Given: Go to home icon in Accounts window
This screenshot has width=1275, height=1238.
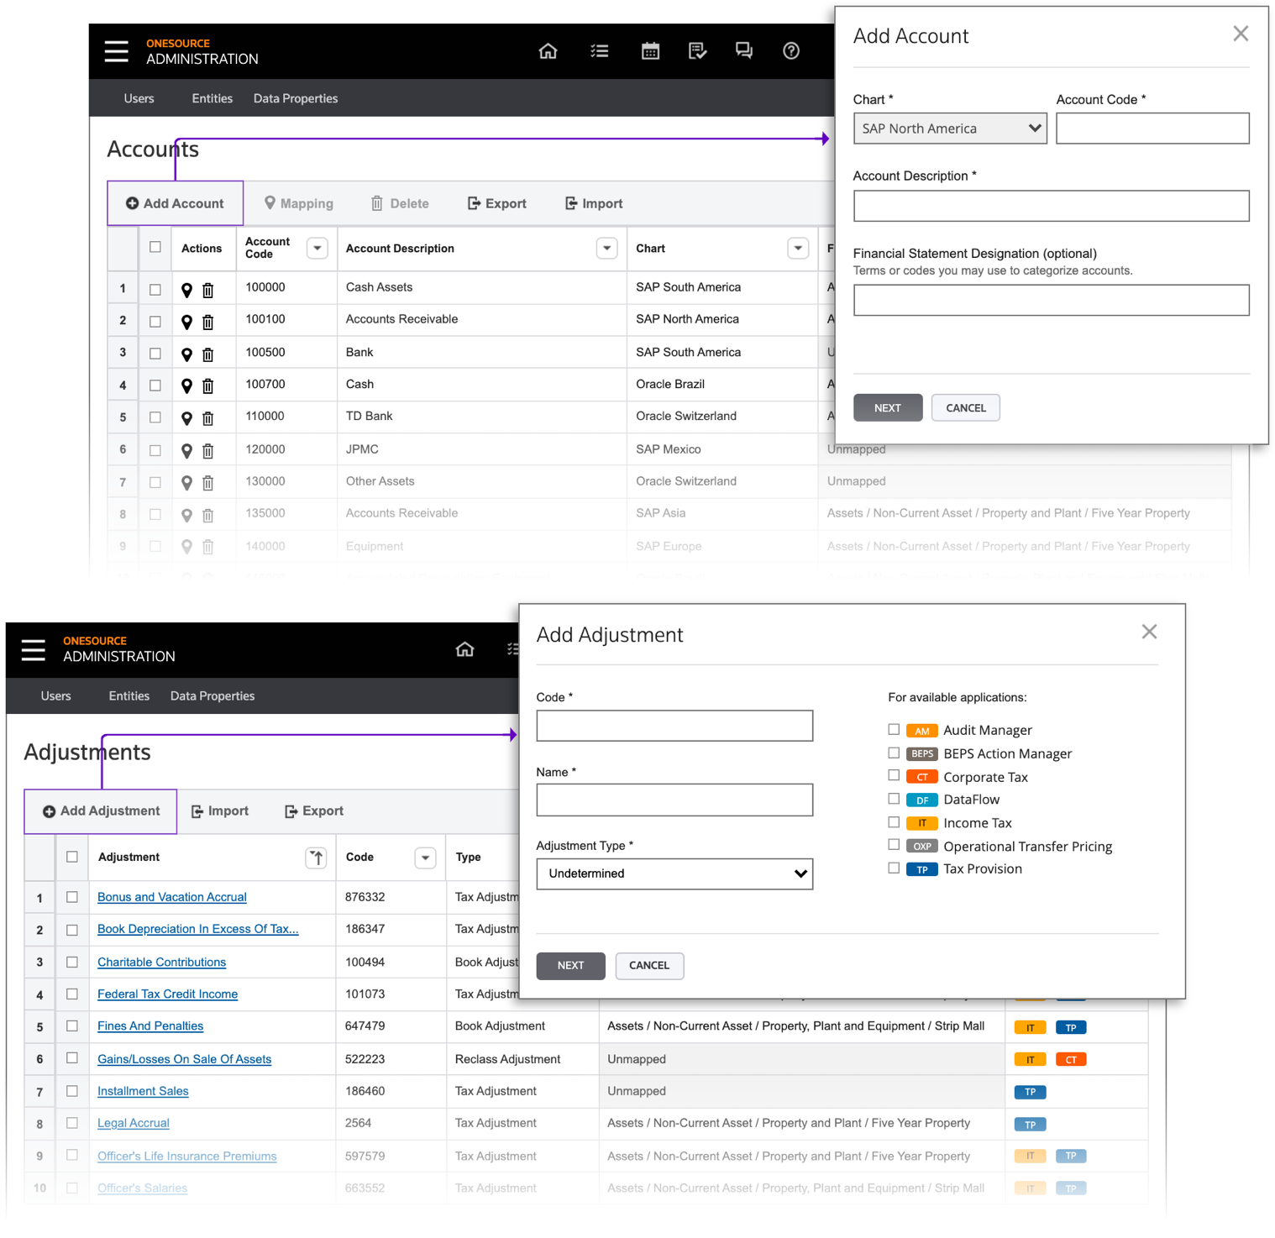Looking at the screenshot, I should coord(548,51).
